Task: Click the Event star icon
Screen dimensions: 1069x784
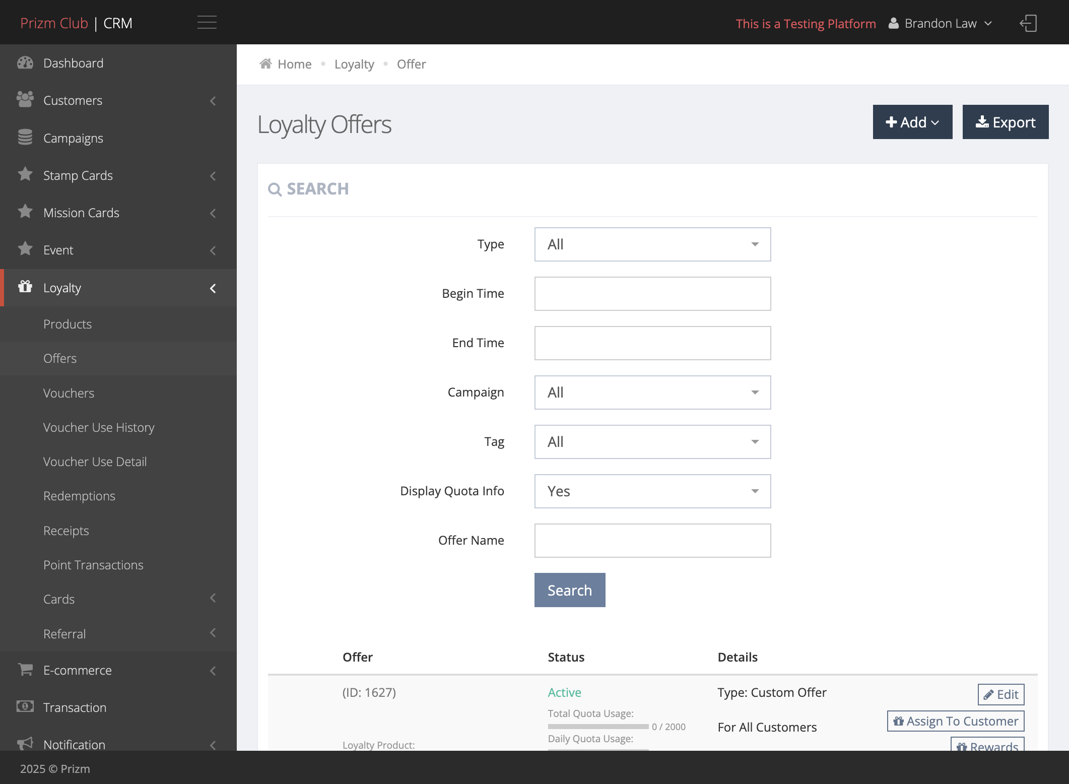Action: pyautogui.click(x=25, y=249)
